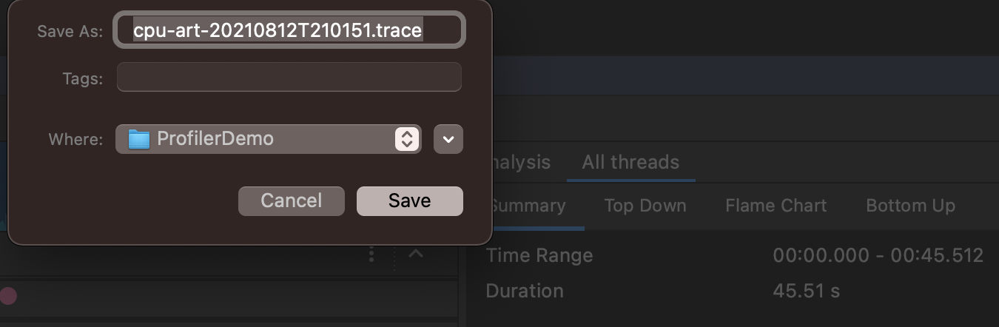Viewport: 999px width, 327px height.
Task: Open the ProfilerDemo location dropdown
Action: click(269, 139)
